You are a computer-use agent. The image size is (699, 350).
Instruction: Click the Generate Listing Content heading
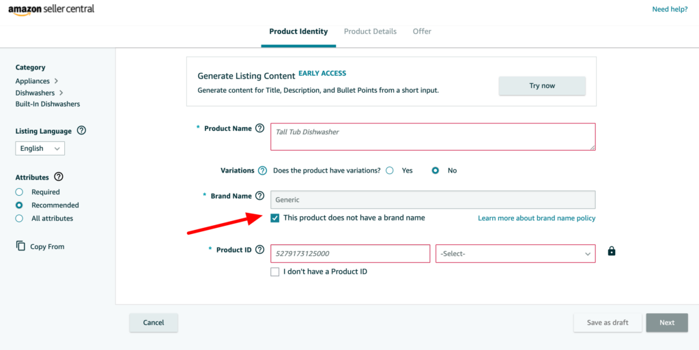tap(246, 76)
